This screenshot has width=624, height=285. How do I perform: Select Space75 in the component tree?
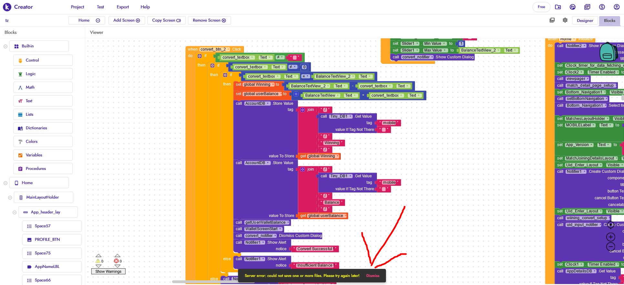pyautogui.click(x=52, y=253)
